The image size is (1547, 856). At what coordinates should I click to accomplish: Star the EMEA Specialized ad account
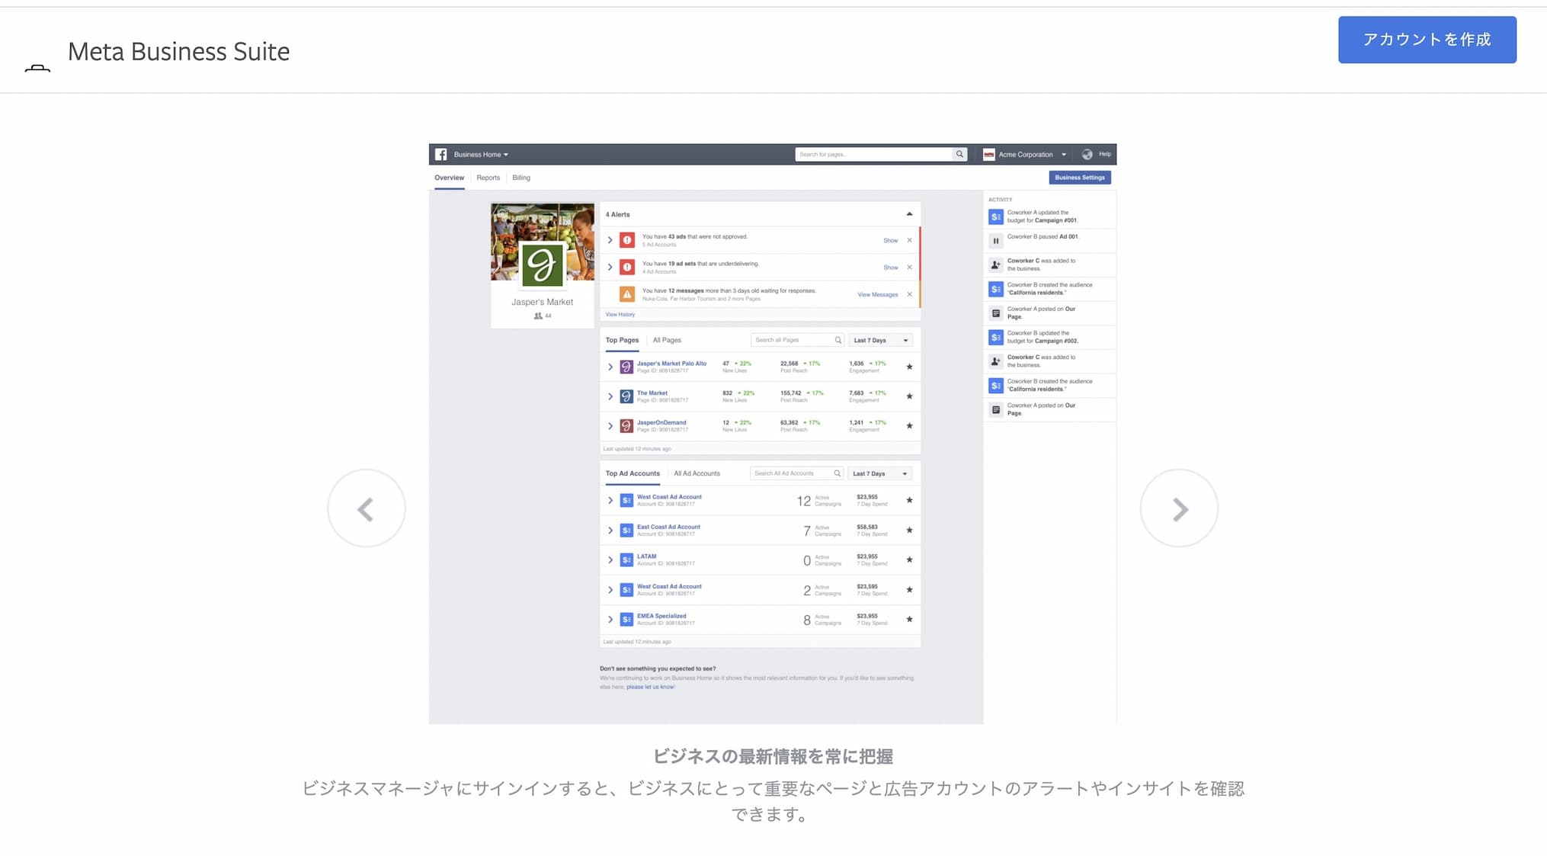click(909, 619)
